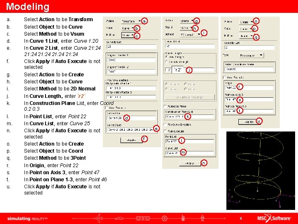Image resolution: width=298 pixels, height=224 pixels.
Task: Click the Curve List field in 2D Normal panel
Action: click(x=190, y=153)
